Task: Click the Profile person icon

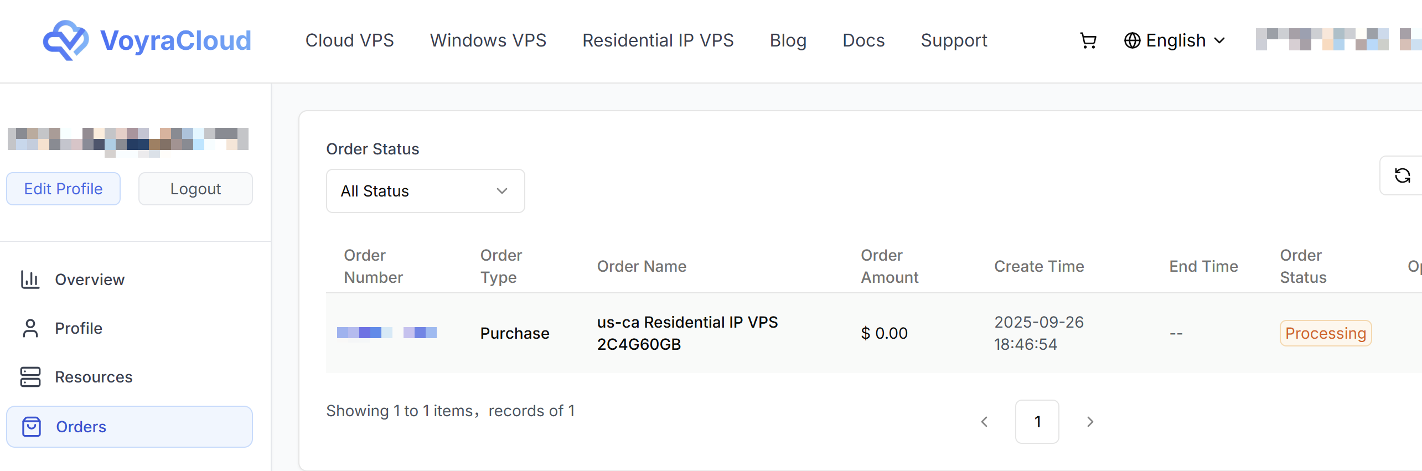Action: click(x=30, y=328)
